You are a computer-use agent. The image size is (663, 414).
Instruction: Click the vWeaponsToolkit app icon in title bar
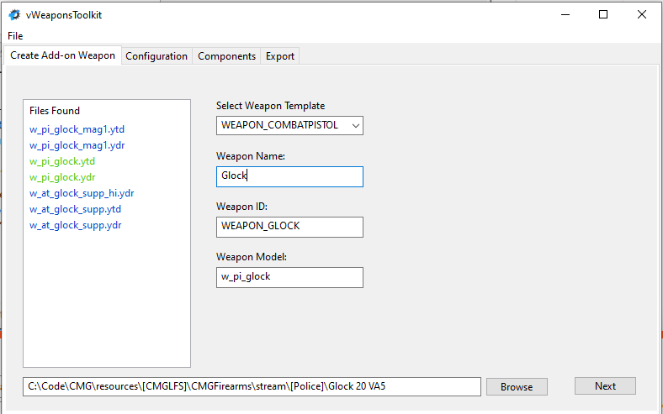14,15
